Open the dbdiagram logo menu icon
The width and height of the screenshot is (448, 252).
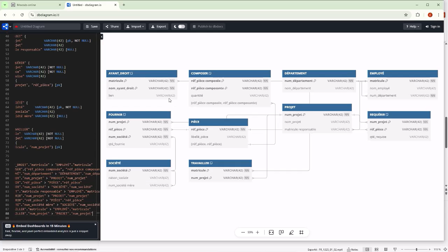tap(5, 26)
